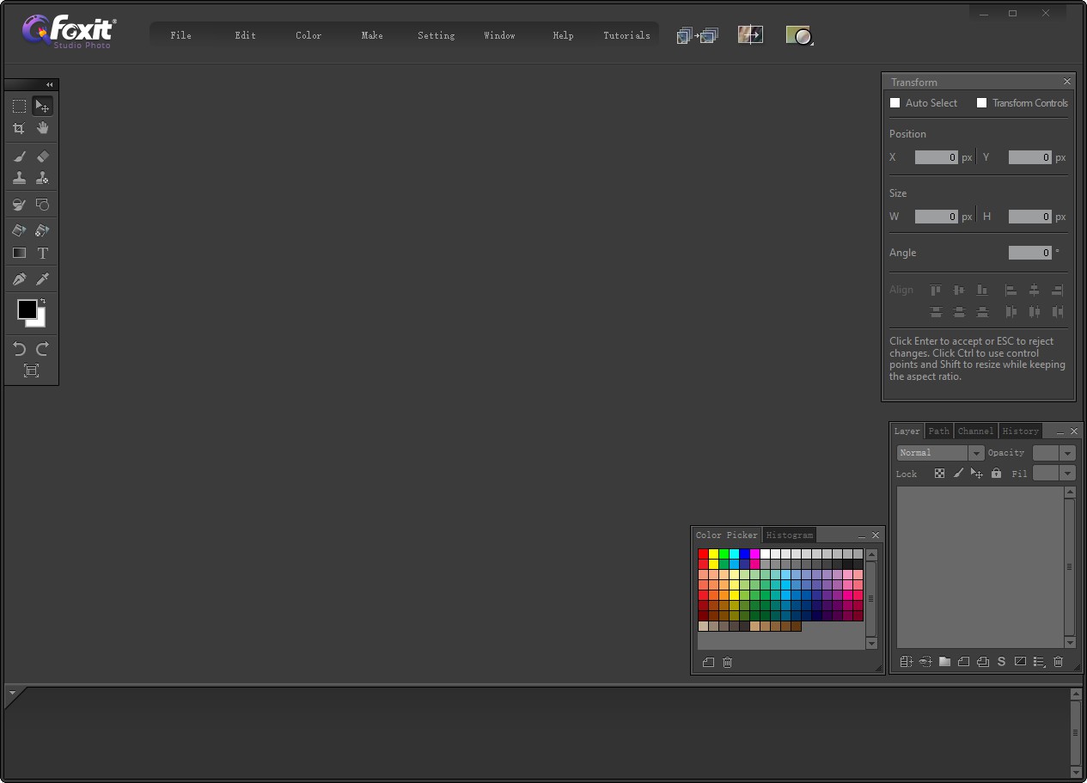Select the Crop tool

(18, 126)
